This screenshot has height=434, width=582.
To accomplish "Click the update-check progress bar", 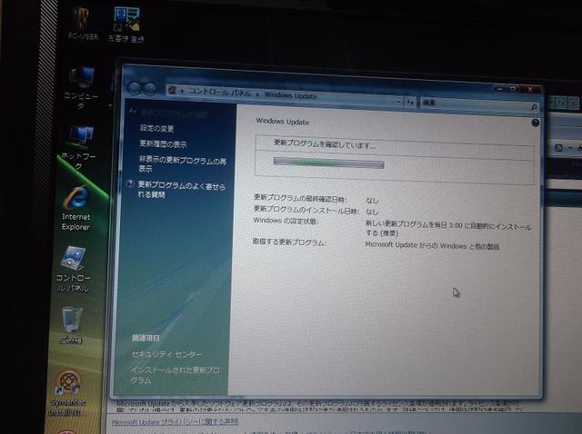I will [x=328, y=163].
